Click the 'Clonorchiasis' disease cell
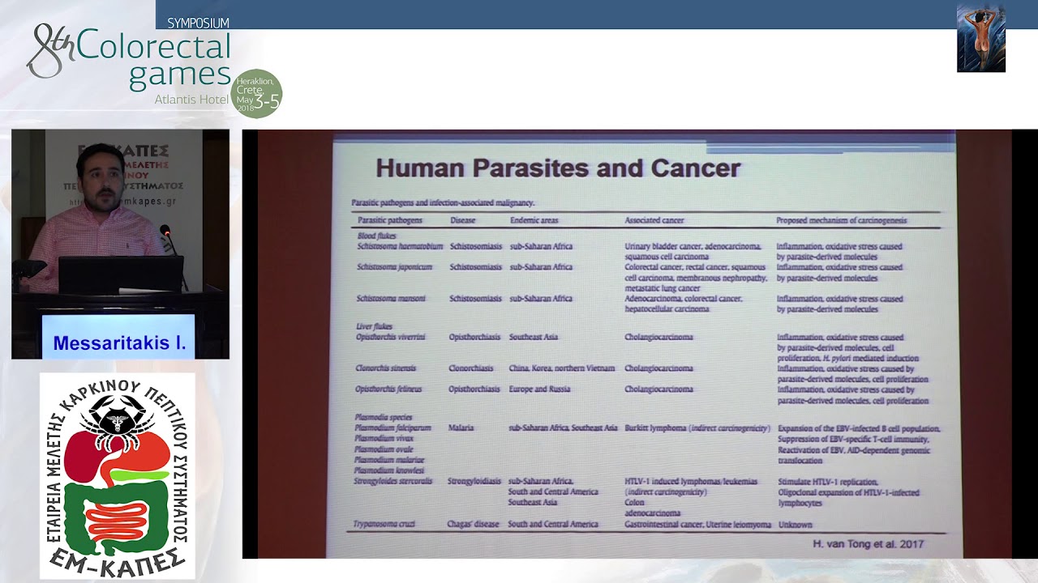1038x583 pixels. pos(470,368)
